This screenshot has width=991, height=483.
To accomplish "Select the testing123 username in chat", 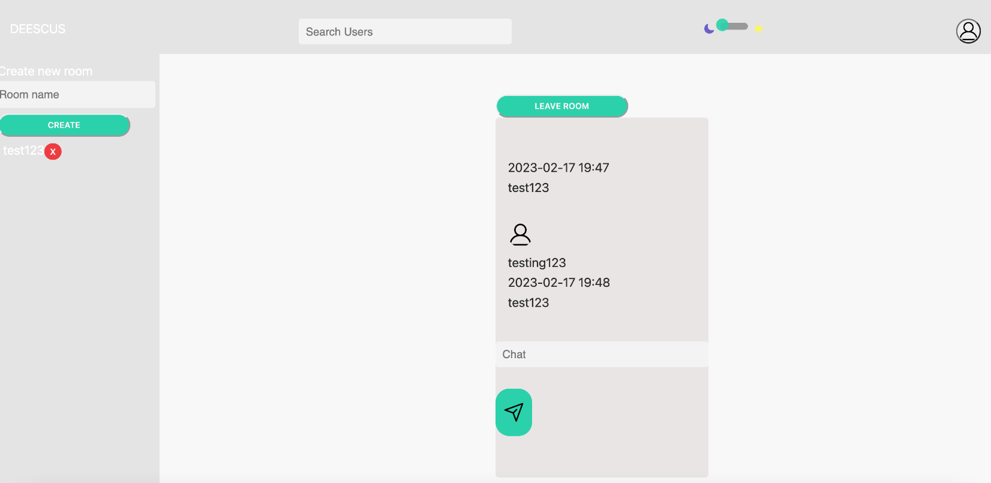I will [x=537, y=263].
